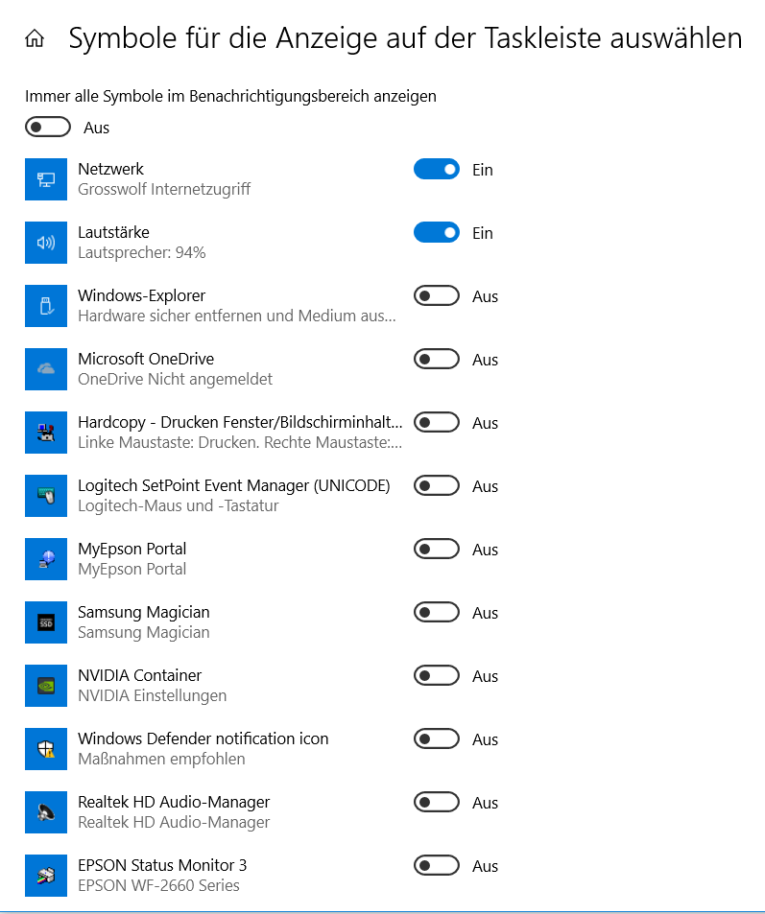The width and height of the screenshot is (765, 914).
Task: Switch on the Hardcopy toggle
Action: 437,422
